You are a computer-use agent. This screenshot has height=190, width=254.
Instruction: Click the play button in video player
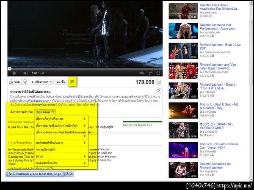click(14, 73)
